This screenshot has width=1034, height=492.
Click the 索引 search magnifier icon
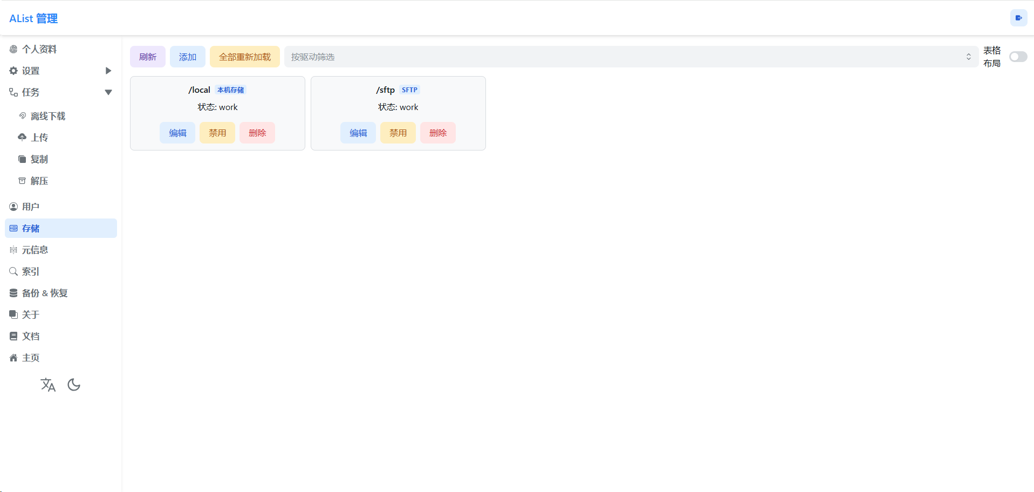point(13,271)
